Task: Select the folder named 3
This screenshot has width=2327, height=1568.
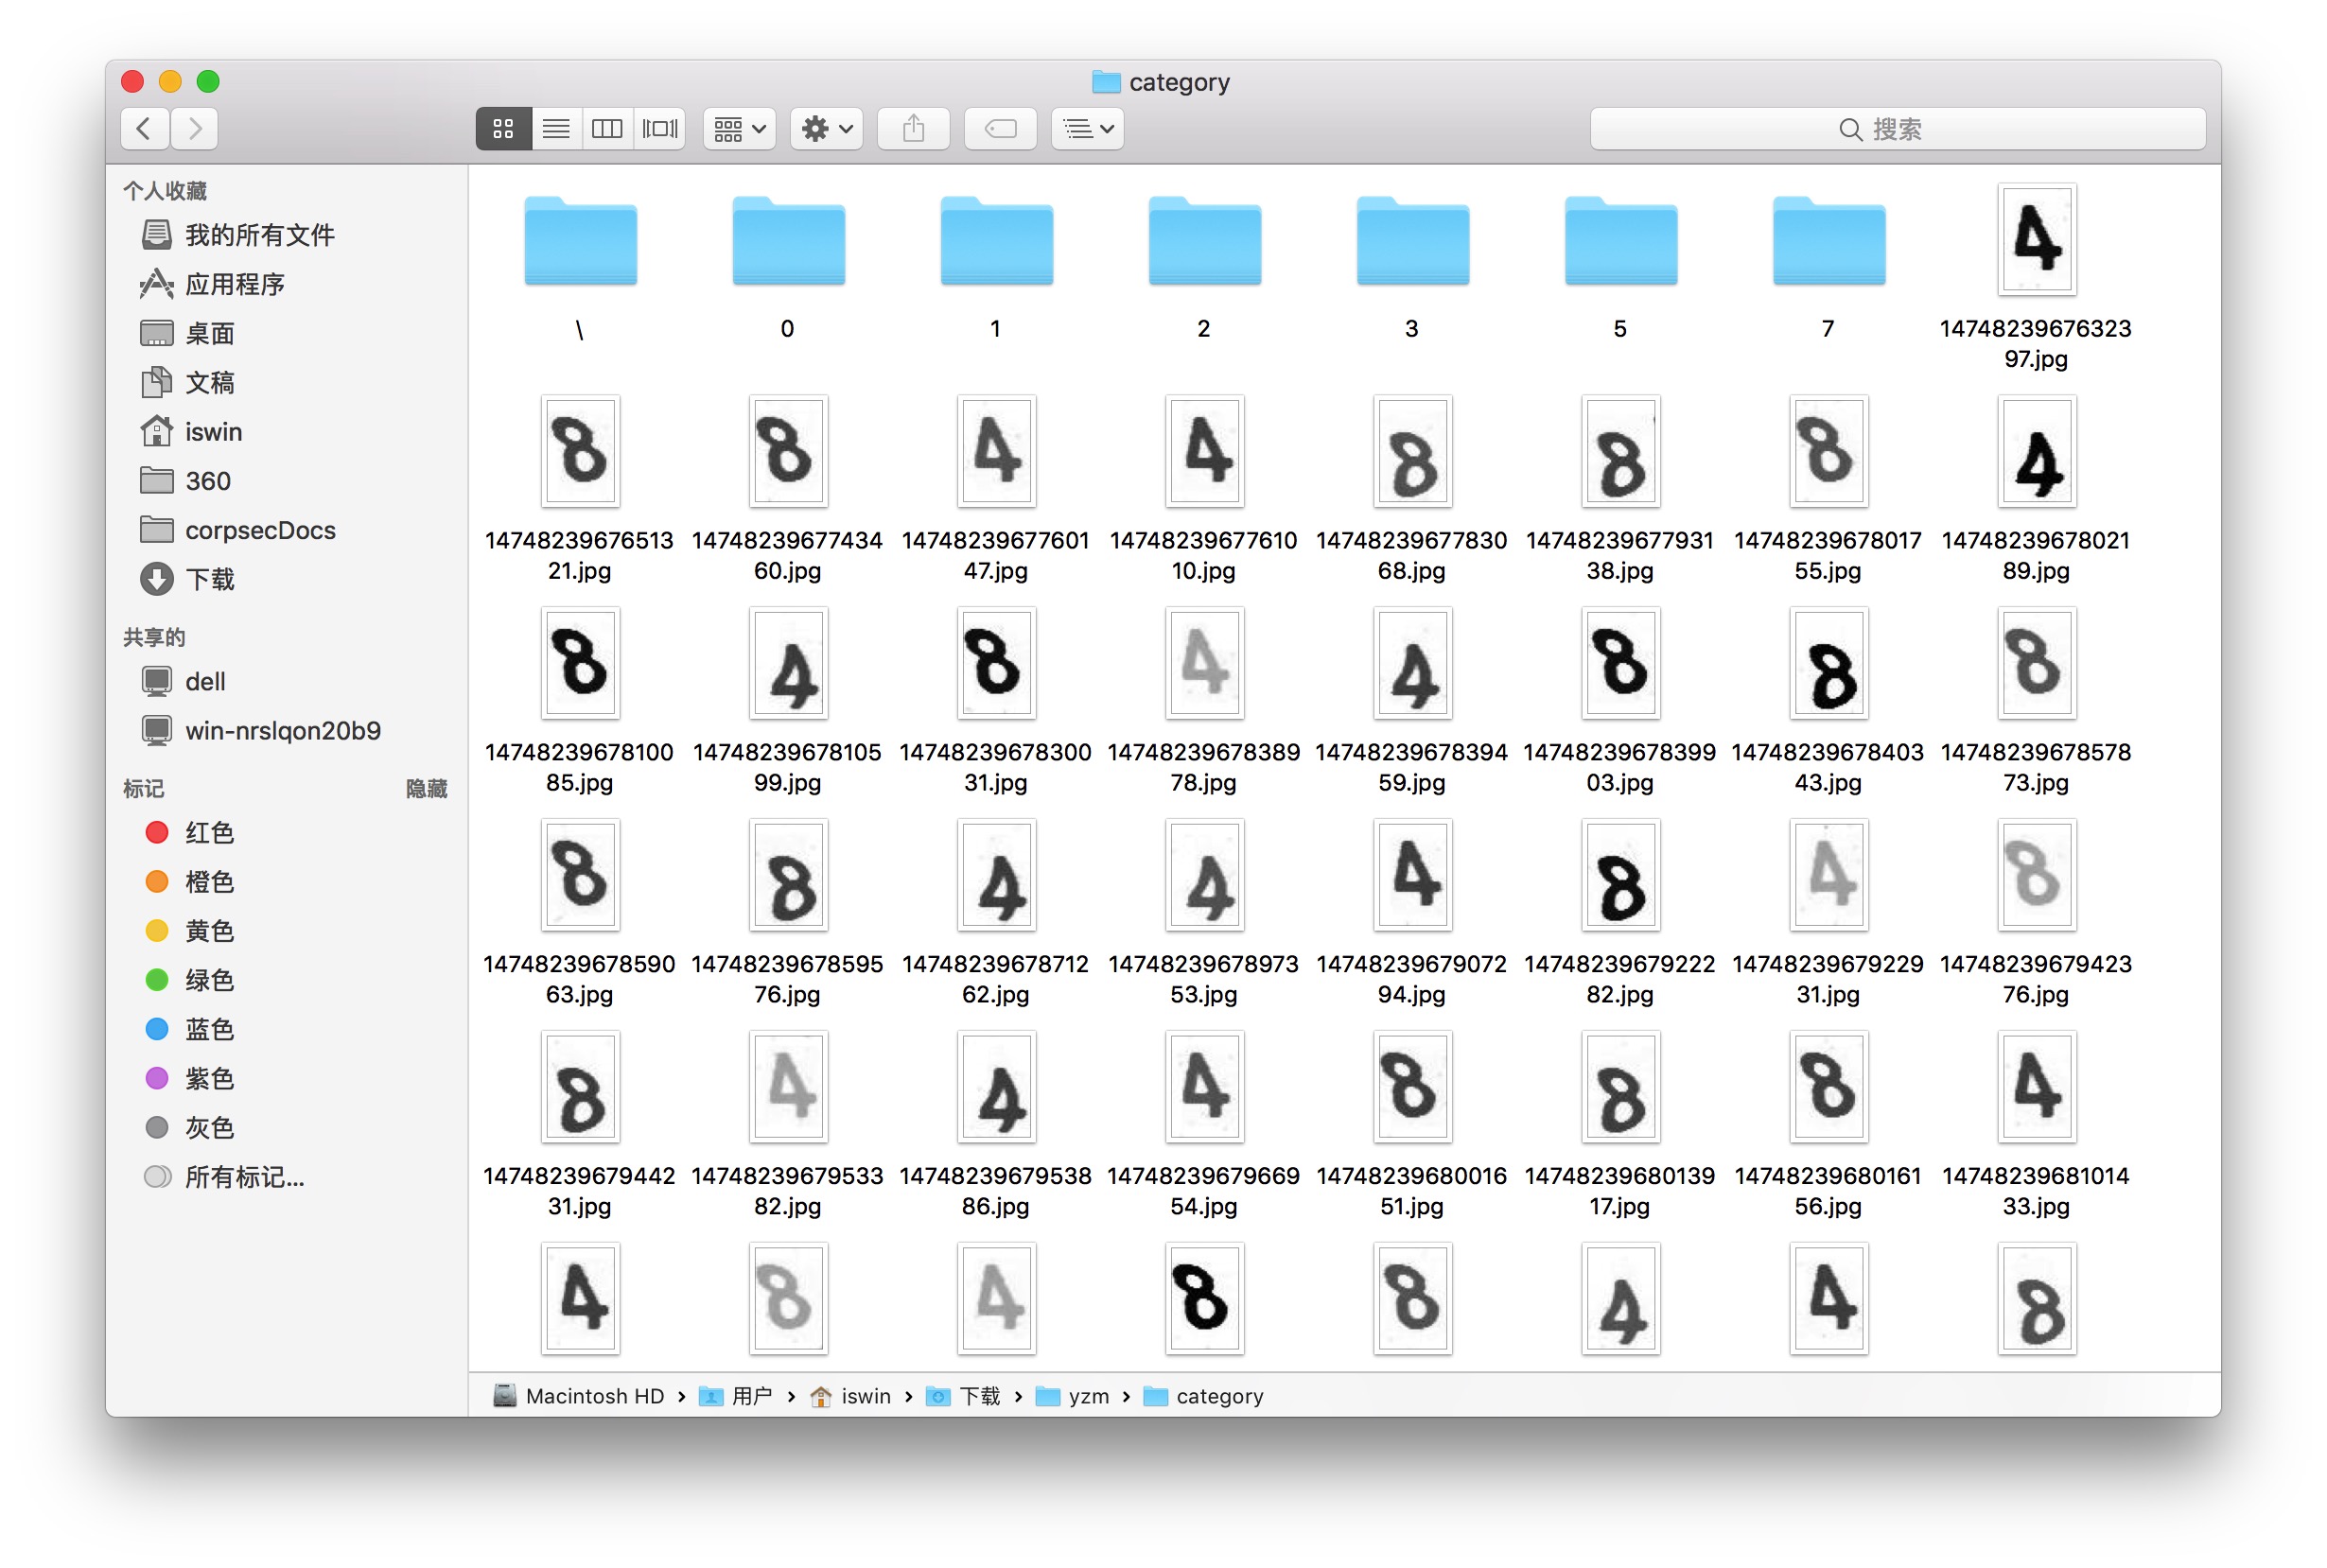Action: click(x=1412, y=241)
